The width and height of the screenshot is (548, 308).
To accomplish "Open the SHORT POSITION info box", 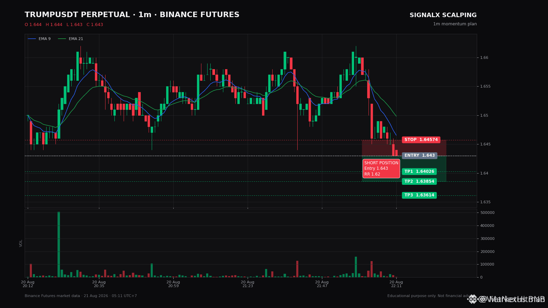I will [381, 168].
